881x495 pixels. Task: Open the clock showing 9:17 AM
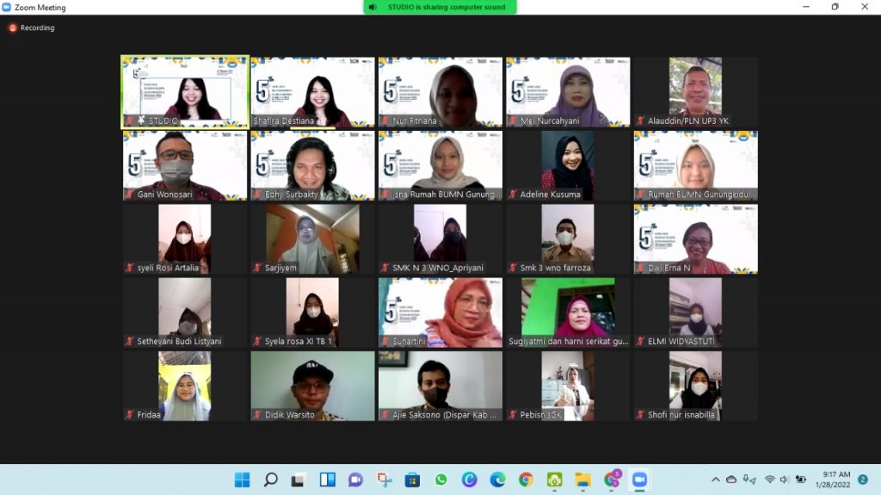coord(836,480)
